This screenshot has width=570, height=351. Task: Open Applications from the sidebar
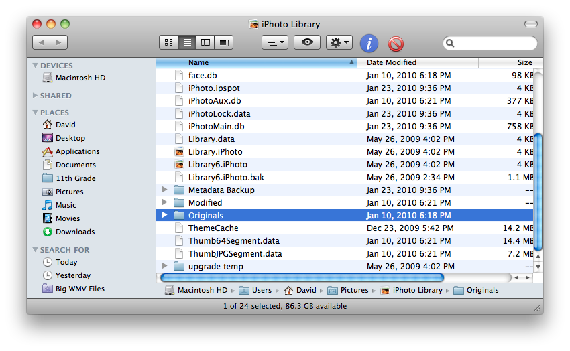[71, 151]
